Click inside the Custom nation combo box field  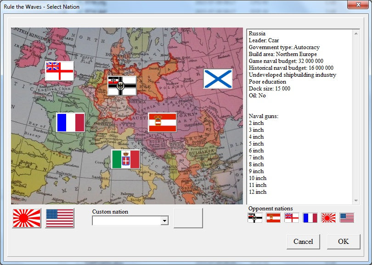coord(126,221)
